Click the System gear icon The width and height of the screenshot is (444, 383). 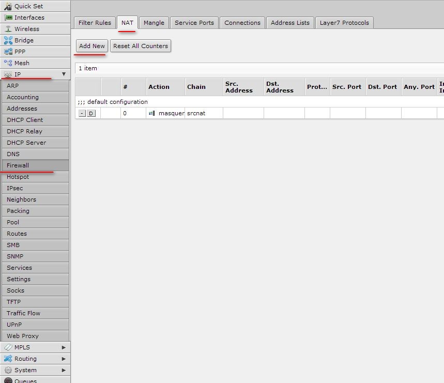(8, 370)
